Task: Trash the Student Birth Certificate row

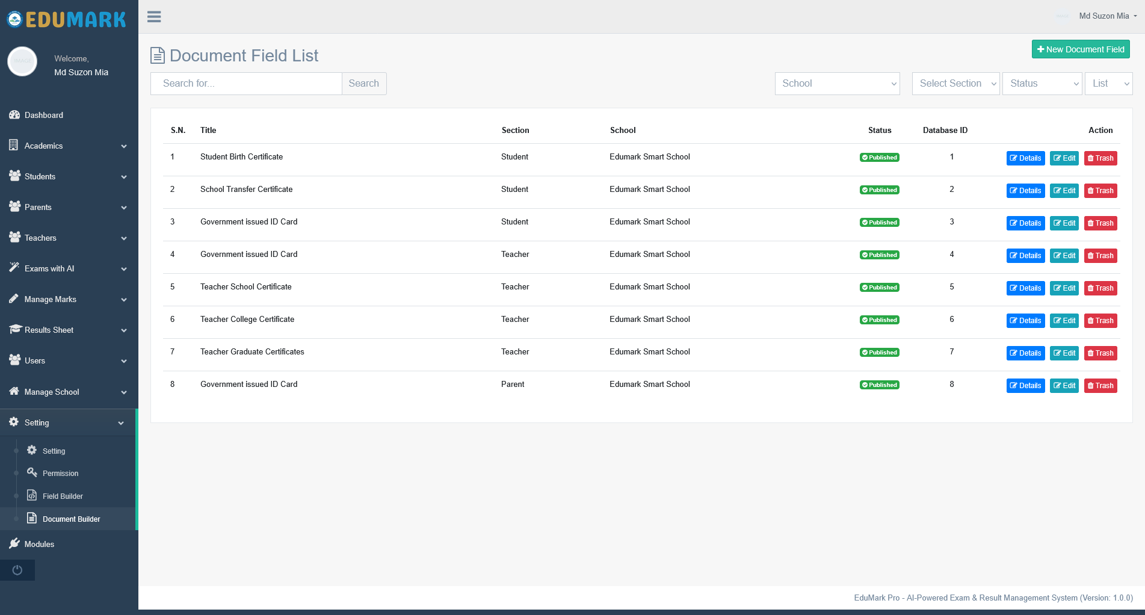Action: pyautogui.click(x=1100, y=158)
